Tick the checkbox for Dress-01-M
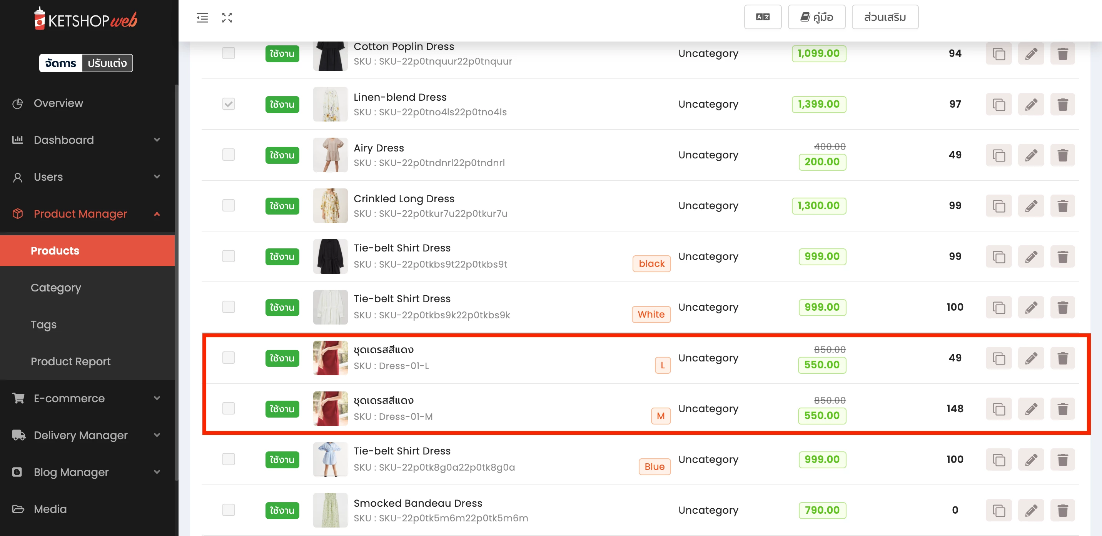The width and height of the screenshot is (1102, 536). click(x=229, y=408)
